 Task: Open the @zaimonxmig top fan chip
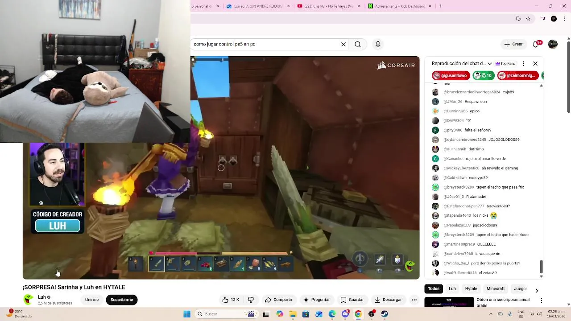517,76
